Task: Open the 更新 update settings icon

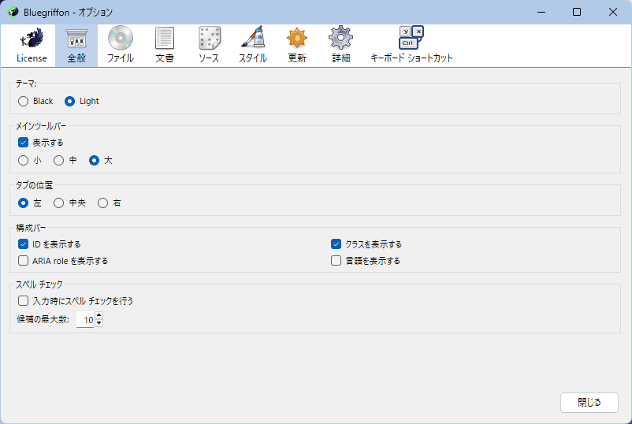Action: 297,39
